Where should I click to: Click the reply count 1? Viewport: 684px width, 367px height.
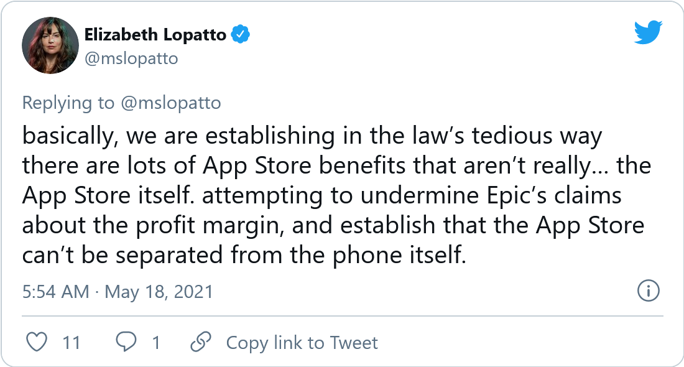coord(156,342)
